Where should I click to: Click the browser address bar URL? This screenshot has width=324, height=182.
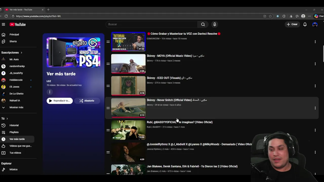38,16
